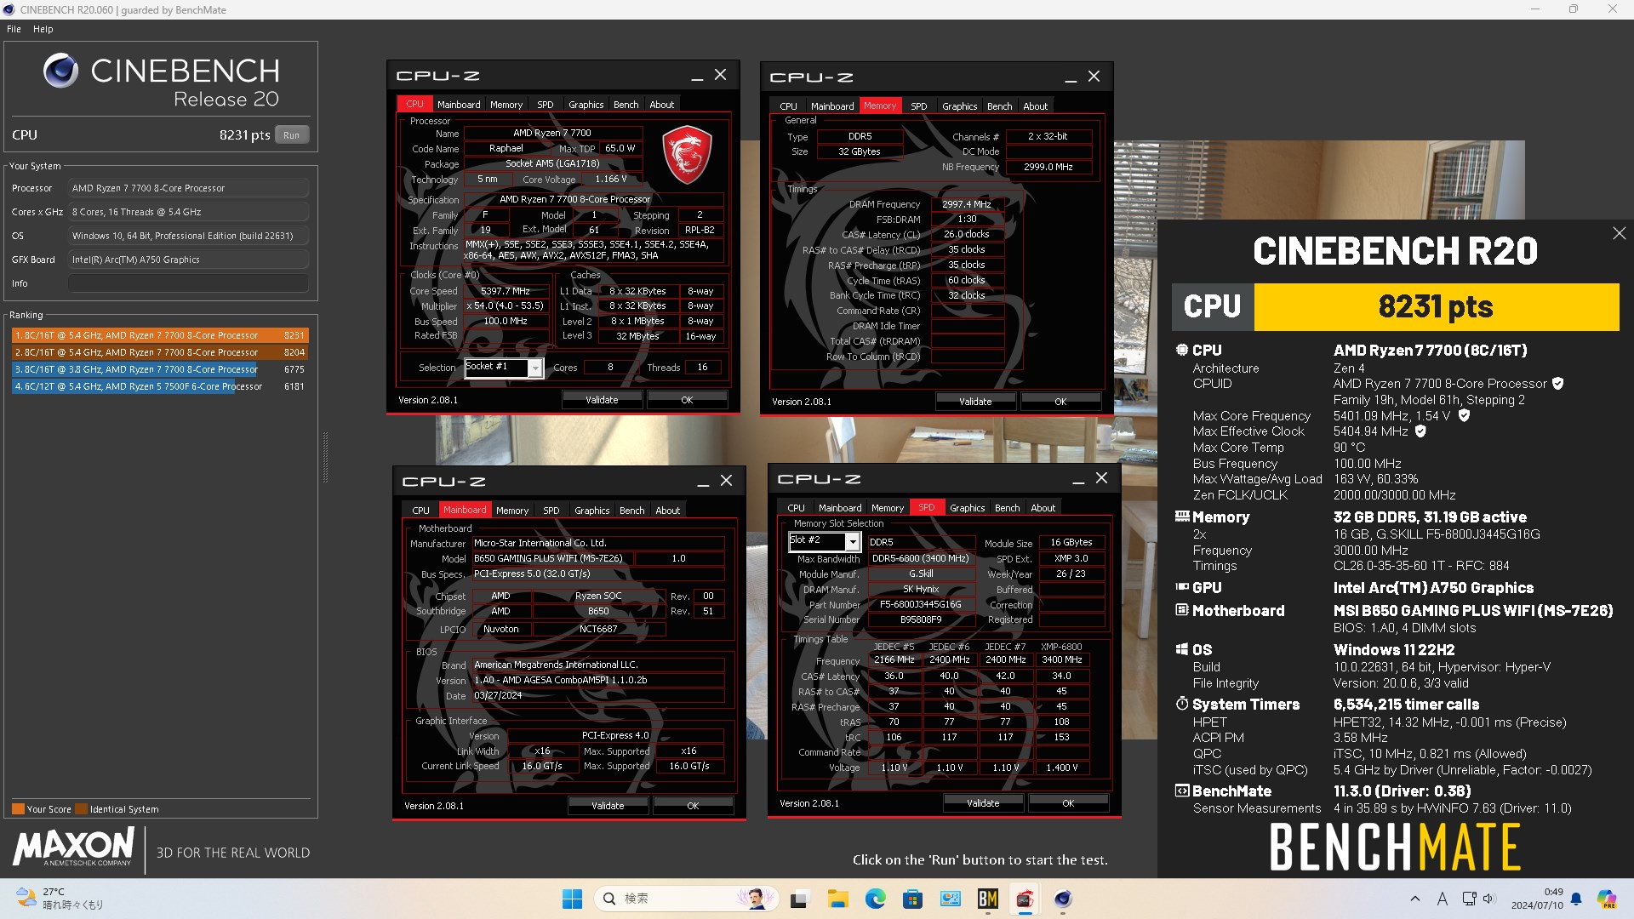Open Bench tab in top-left CPU-Z window
The height and width of the screenshot is (919, 1634).
[626, 105]
